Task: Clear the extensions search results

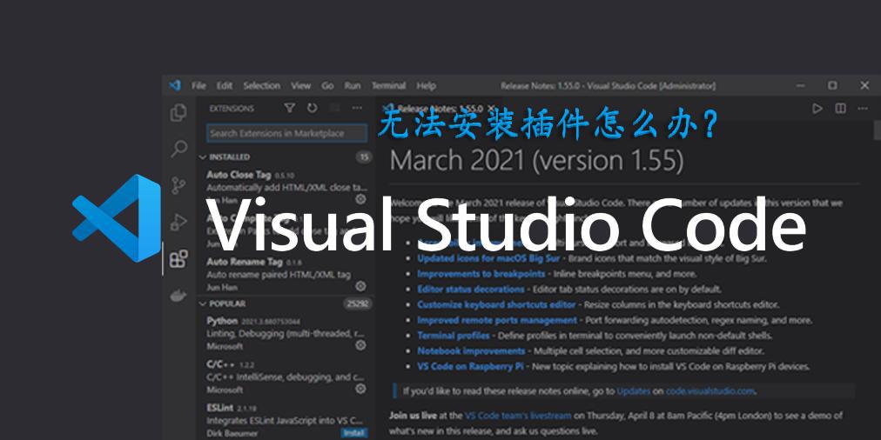Action: pos(334,108)
